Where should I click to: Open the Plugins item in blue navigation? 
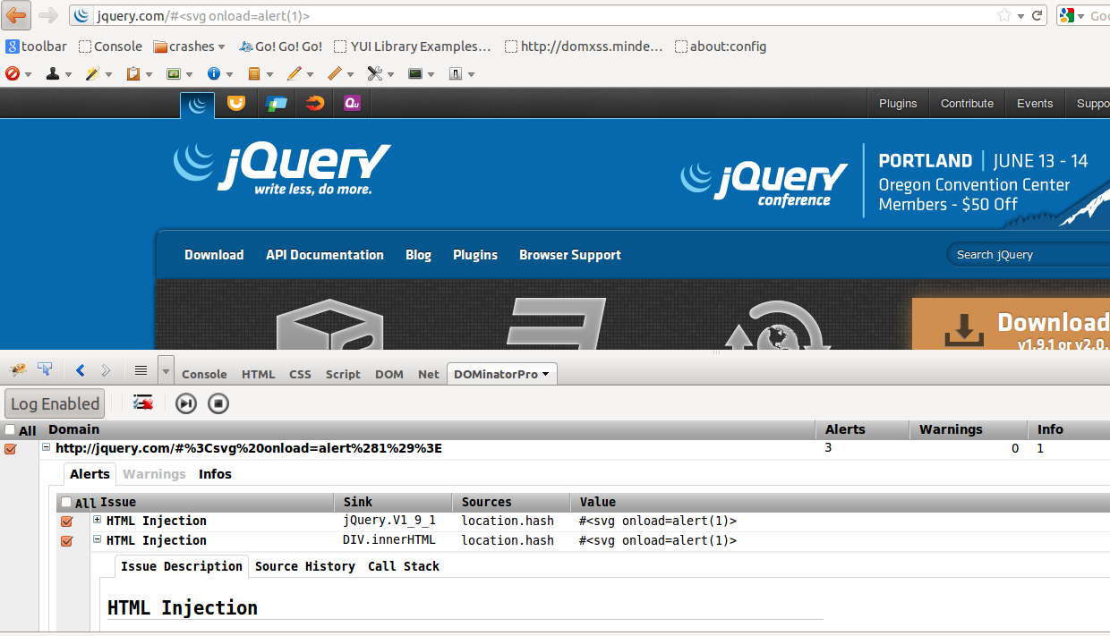[475, 255]
